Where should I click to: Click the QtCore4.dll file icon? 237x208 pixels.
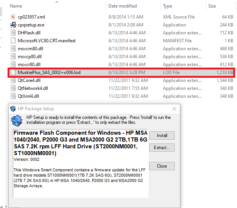point(13,80)
